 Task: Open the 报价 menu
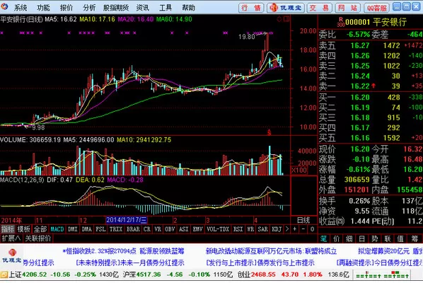click(66, 8)
